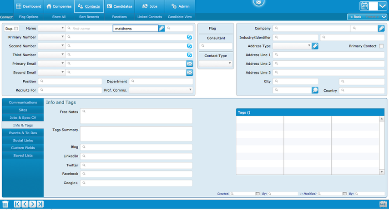Screen dimensions: 389x210
Task: Click the Twitter input field
Action: 136,165
